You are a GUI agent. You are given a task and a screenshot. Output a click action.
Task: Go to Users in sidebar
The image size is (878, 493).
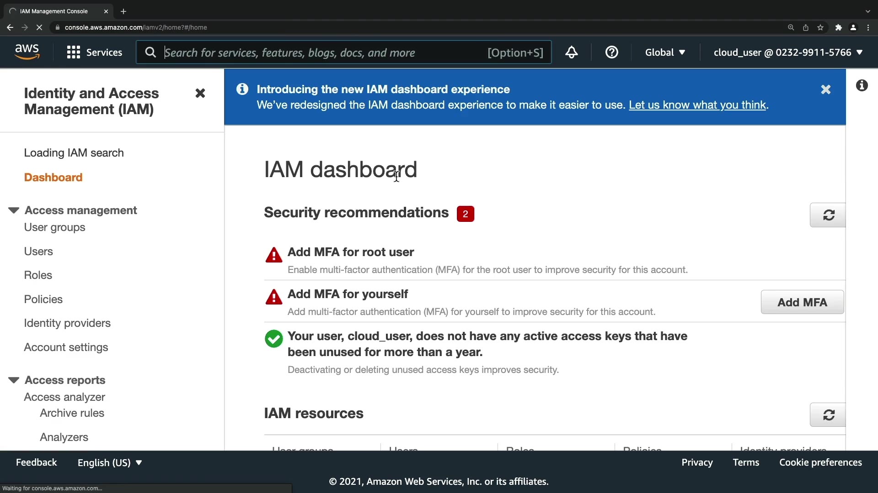point(38,252)
